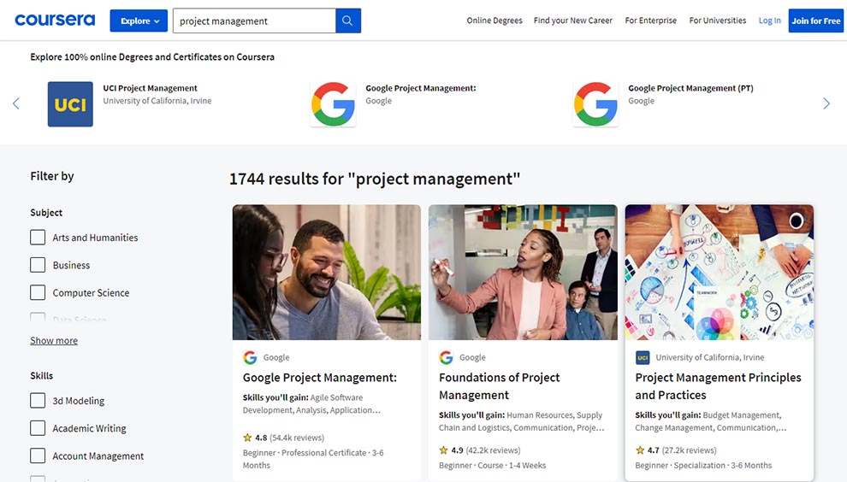Open the Google Project Management: course title in results

pyautogui.click(x=320, y=377)
